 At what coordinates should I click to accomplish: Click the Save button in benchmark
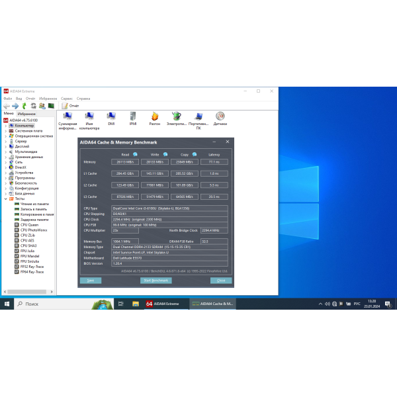click(91, 281)
